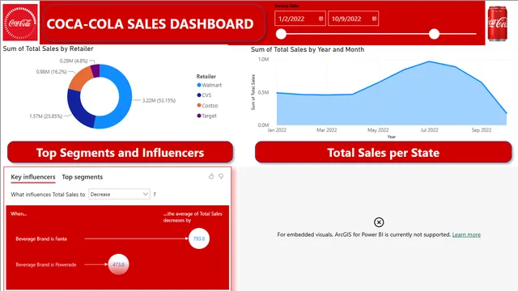The width and height of the screenshot is (518, 291).
Task: Select the dark blue CVS donut segment
Action: click(78, 111)
